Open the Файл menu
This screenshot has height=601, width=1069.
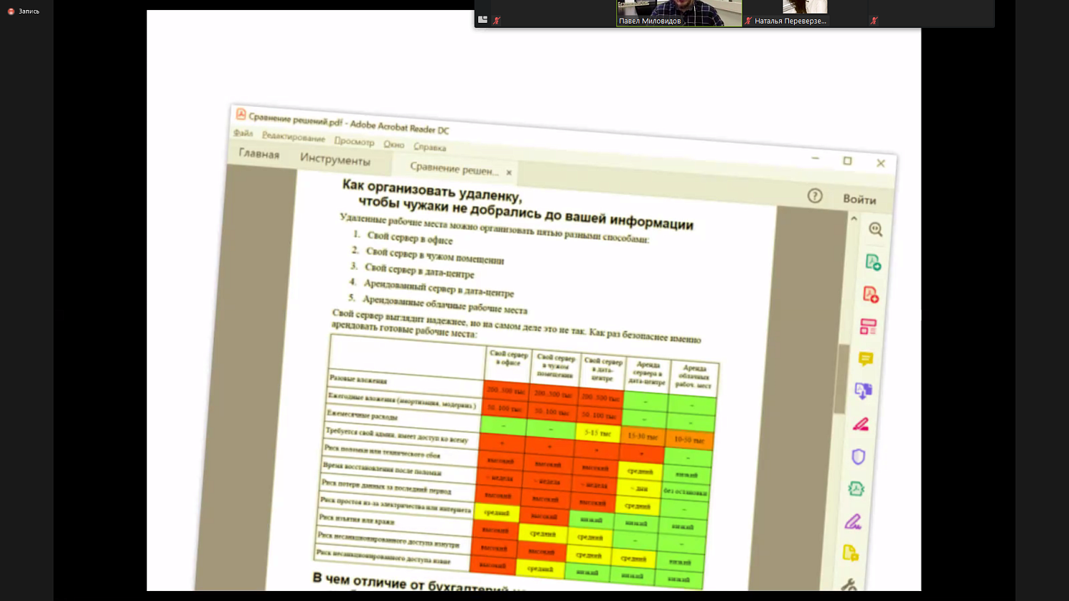(x=243, y=133)
